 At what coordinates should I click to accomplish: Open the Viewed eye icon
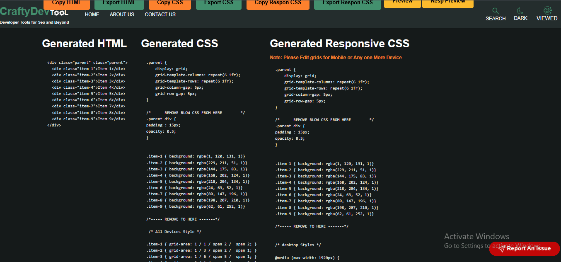pyautogui.click(x=547, y=10)
